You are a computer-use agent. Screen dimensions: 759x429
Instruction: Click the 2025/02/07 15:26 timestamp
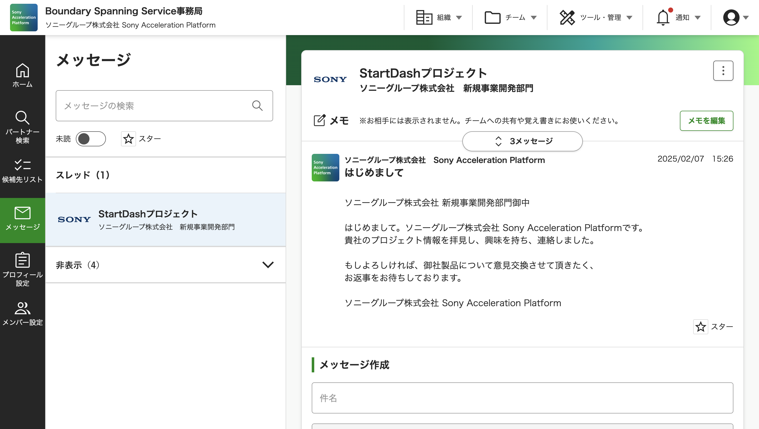pos(695,159)
